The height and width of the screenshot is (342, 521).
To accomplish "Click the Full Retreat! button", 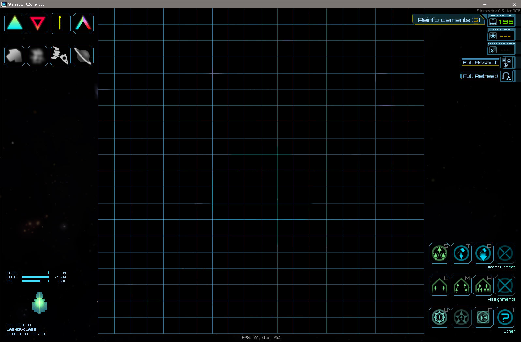I will coord(480,76).
